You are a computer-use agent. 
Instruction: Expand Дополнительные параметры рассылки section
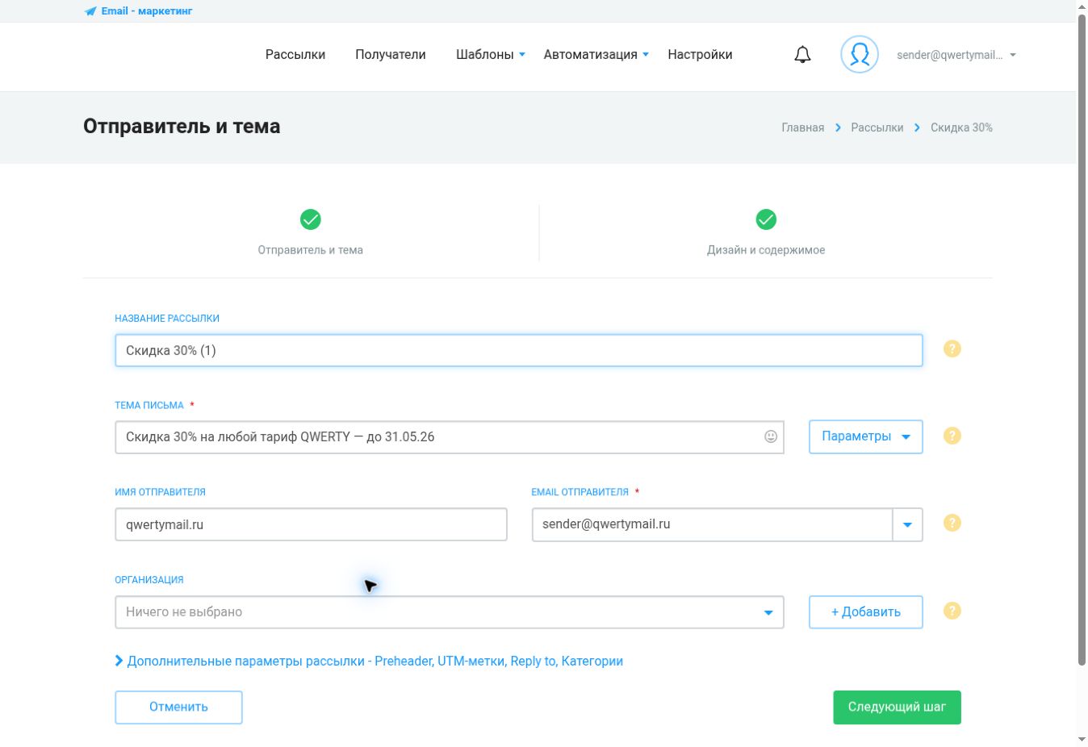pyautogui.click(x=369, y=661)
